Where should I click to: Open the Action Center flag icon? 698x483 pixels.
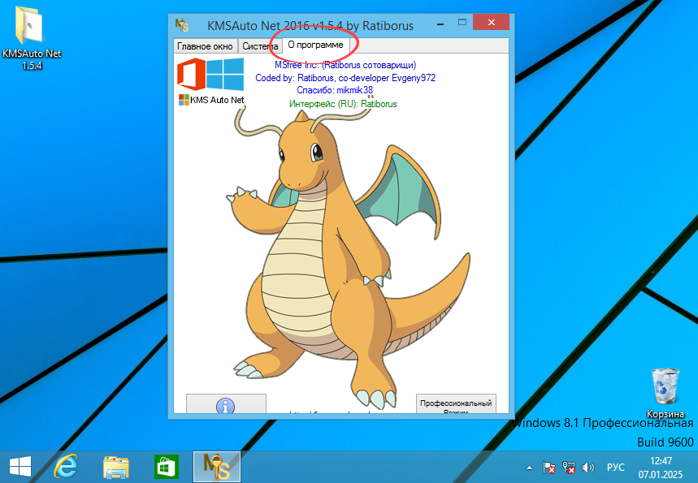click(549, 468)
